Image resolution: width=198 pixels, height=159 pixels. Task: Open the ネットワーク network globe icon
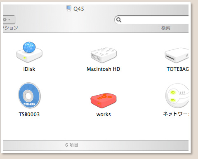(x=177, y=96)
